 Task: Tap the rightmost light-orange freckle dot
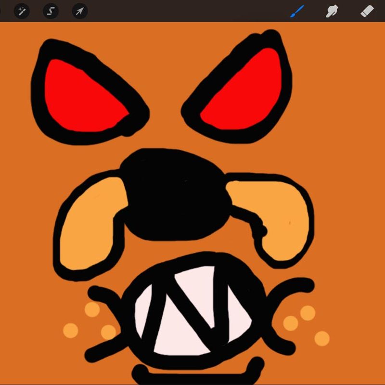[322, 338]
